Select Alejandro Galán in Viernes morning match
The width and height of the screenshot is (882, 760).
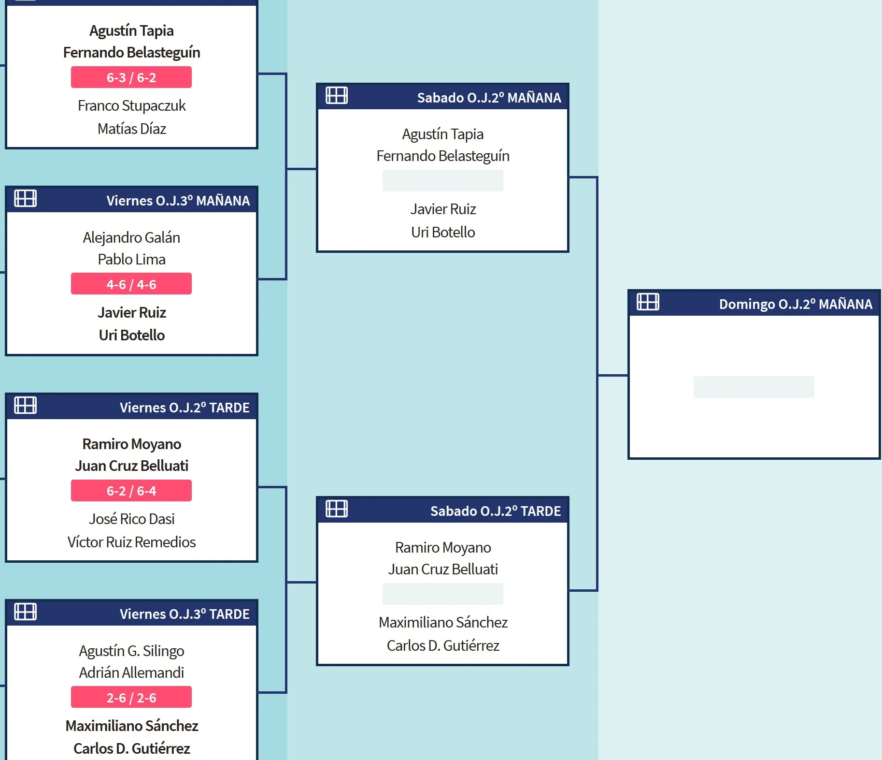(131, 237)
